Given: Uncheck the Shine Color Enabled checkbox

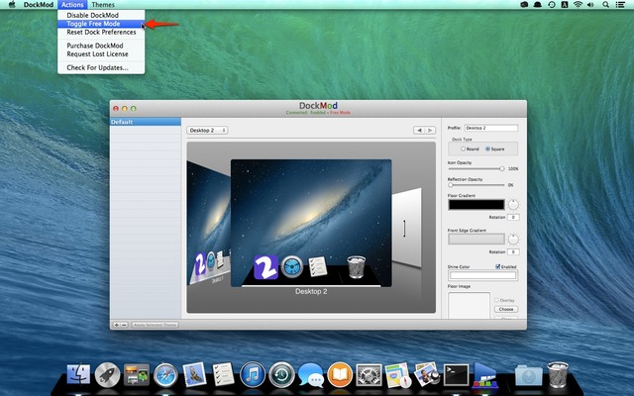Looking at the screenshot, I should (498, 266).
